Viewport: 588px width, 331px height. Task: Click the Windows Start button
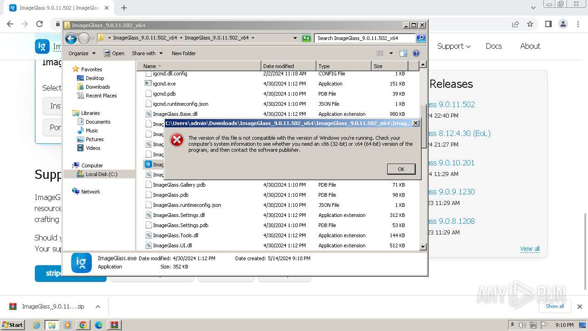click(x=13, y=325)
